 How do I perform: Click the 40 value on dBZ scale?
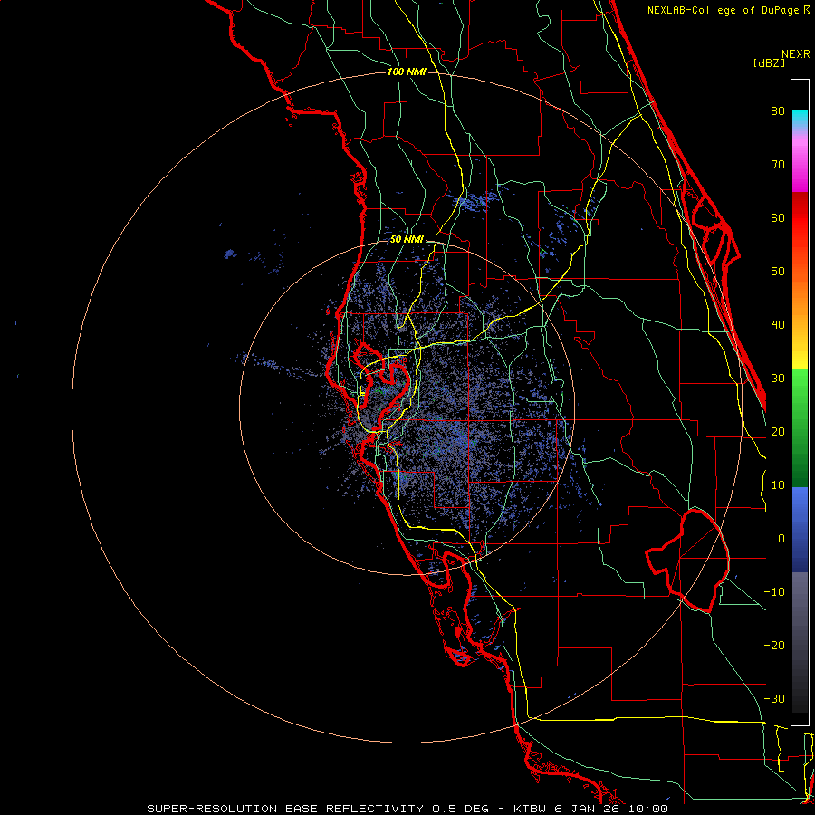coord(778,325)
